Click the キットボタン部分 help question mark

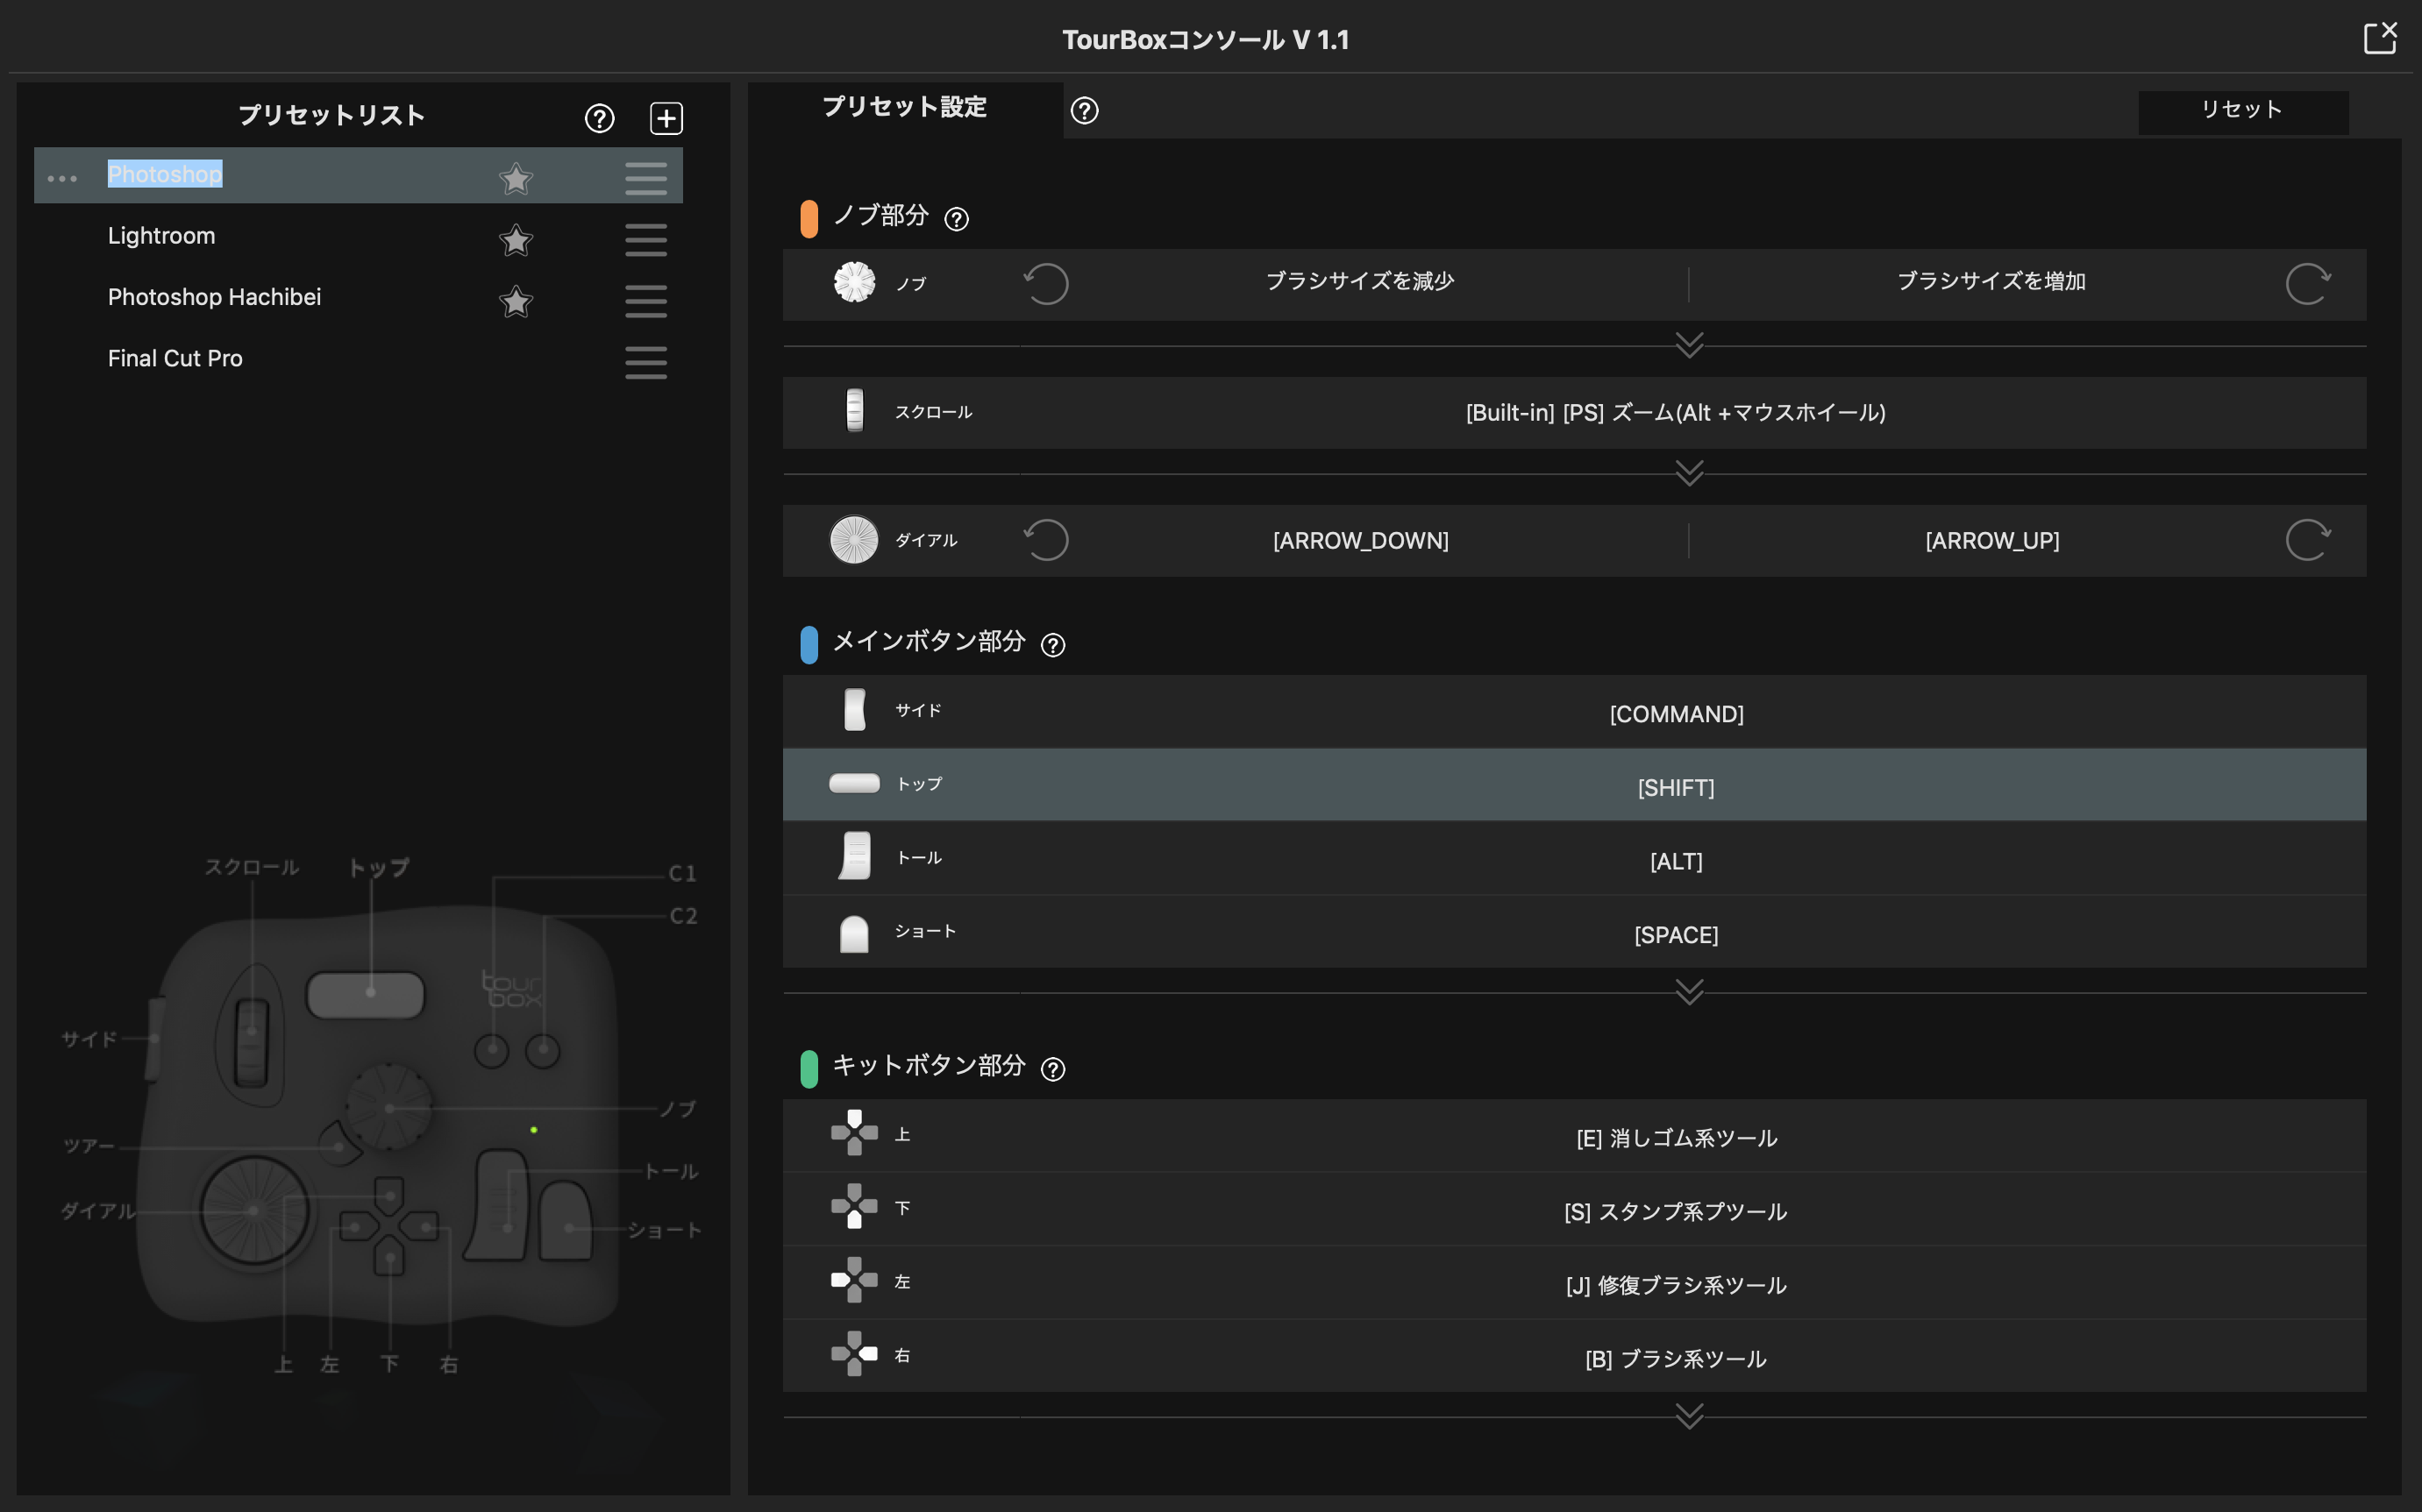point(1052,1069)
